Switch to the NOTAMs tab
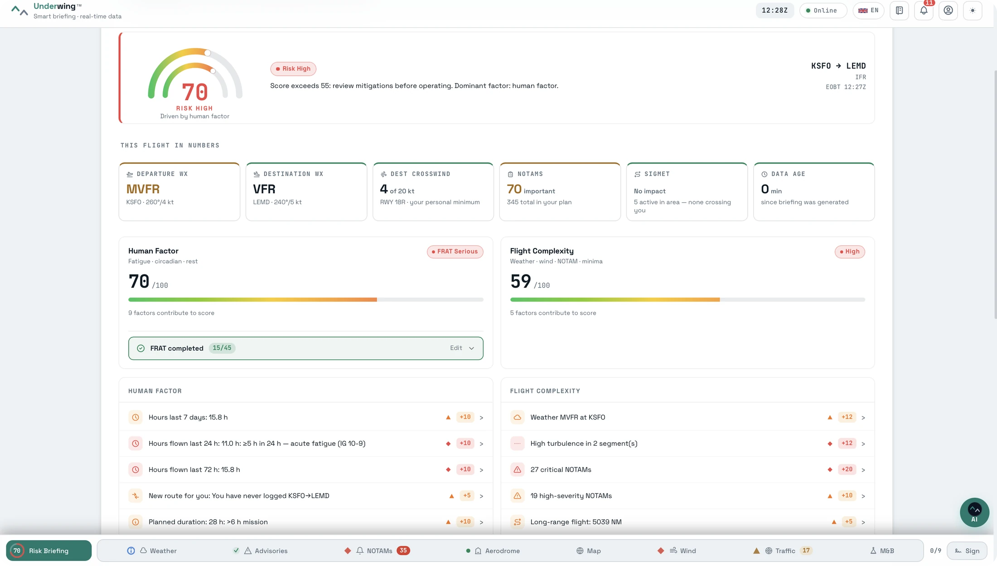Image resolution: width=997 pixels, height=566 pixels. [377, 551]
